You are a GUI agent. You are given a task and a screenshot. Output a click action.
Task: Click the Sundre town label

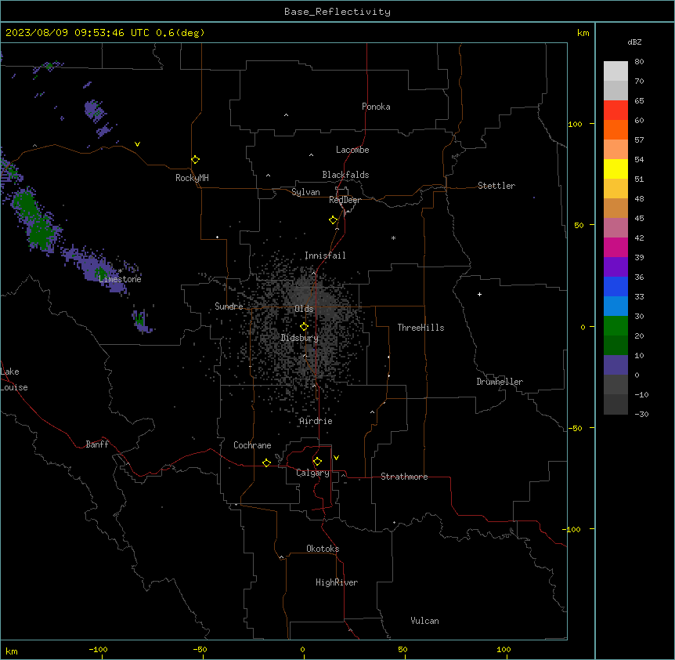pos(229,306)
